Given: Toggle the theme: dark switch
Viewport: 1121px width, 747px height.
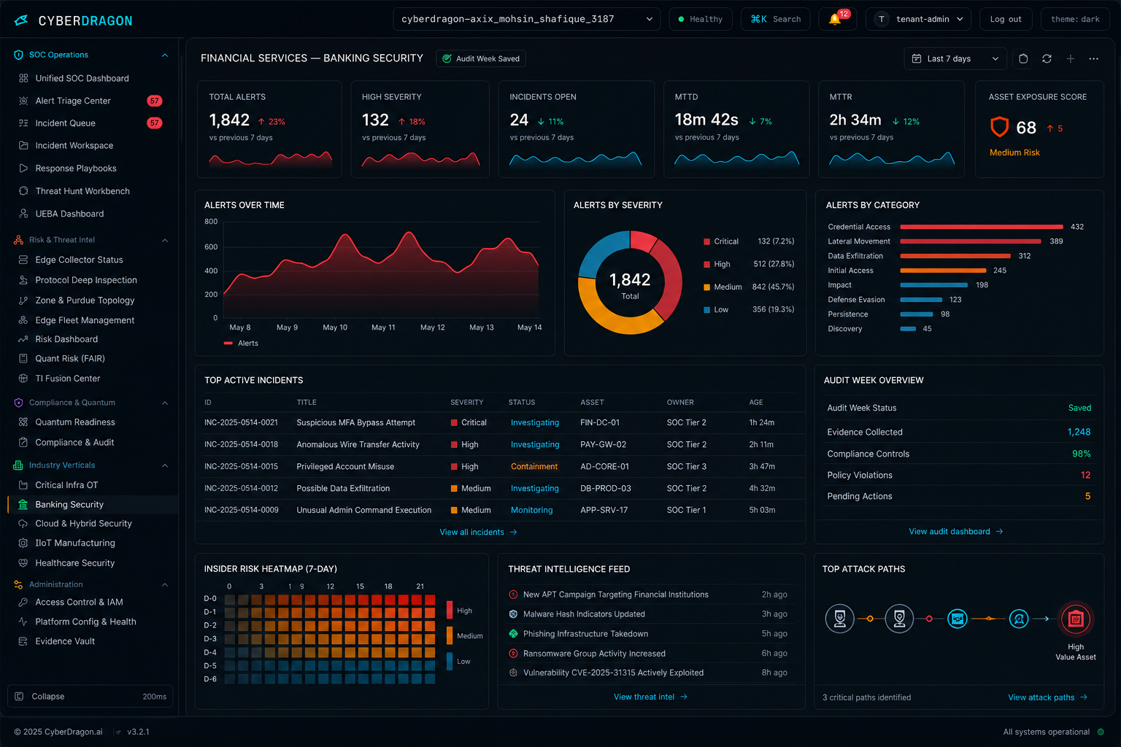Looking at the screenshot, I should (1075, 19).
